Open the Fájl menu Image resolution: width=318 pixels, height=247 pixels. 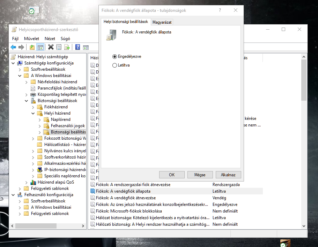(15, 39)
